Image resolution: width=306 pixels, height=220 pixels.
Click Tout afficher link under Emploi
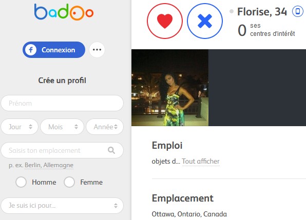pyautogui.click(x=201, y=162)
